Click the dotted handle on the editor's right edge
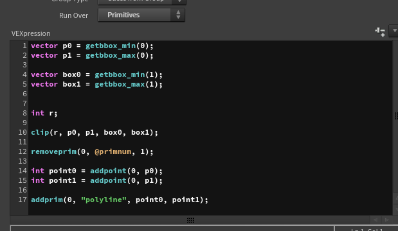 396,116
